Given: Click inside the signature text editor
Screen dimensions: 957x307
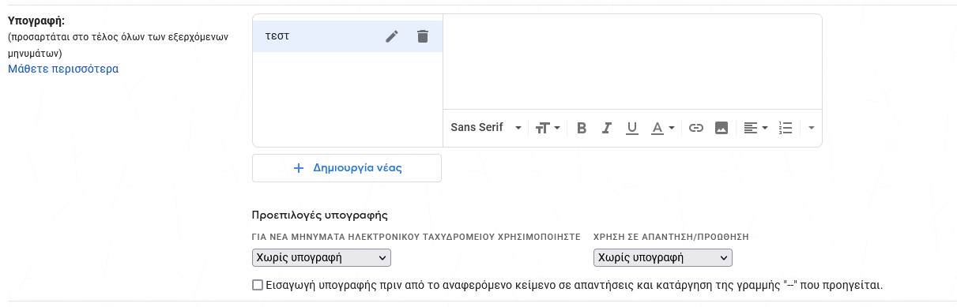Looking at the screenshot, I should pyautogui.click(x=632, y=61).
